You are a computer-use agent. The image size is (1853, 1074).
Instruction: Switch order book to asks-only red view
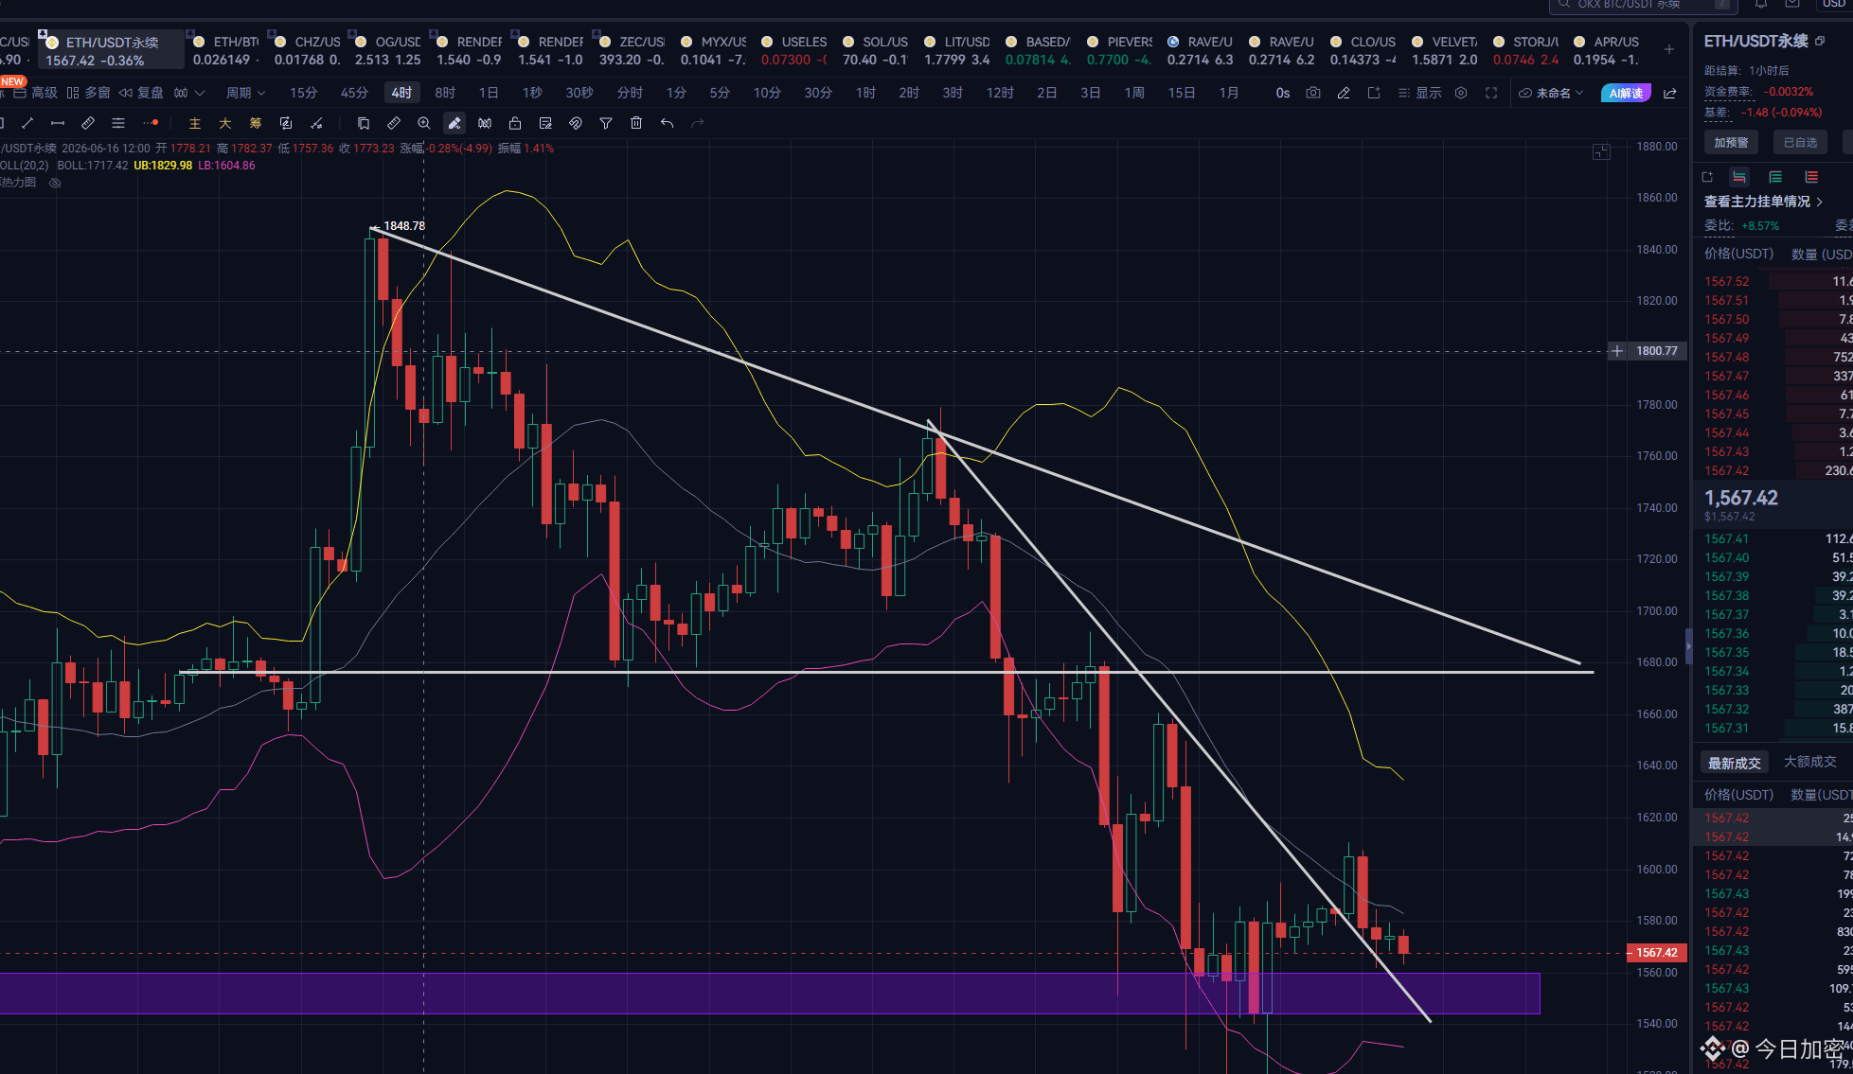1811,177
